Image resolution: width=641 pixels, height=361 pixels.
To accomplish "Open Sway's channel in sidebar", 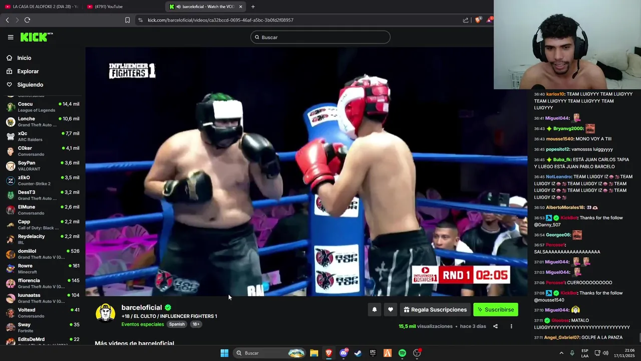I will [43, 327].
